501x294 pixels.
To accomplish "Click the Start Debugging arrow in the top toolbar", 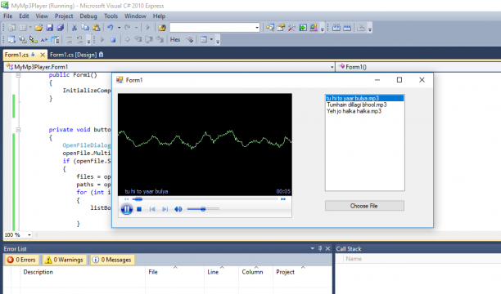I will (148, 28).
